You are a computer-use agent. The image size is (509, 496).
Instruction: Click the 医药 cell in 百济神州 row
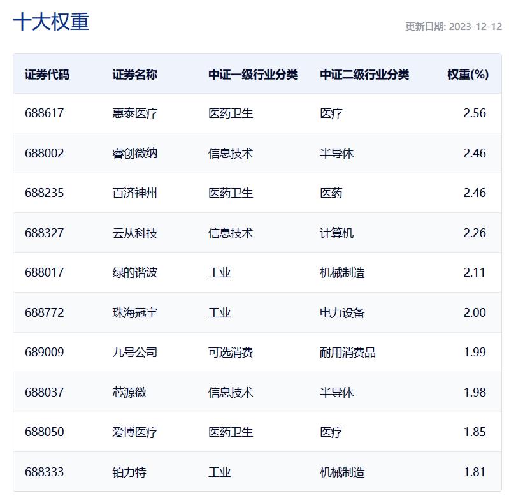click(x=331, y=193)
